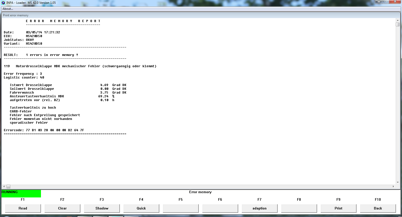Close the INPA Loader window

point(395,2)
